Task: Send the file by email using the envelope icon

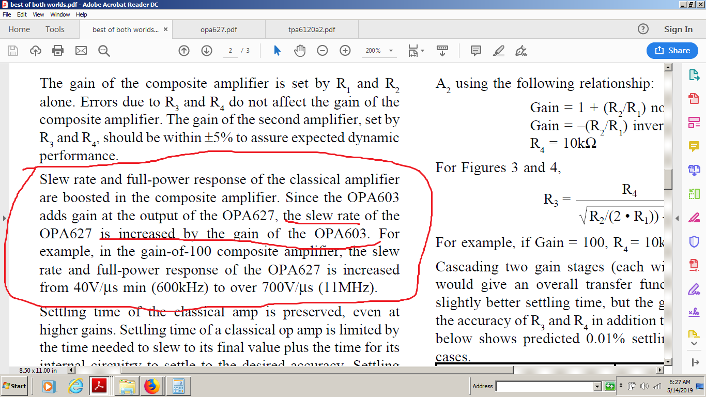Action: (x=81, y=51)
